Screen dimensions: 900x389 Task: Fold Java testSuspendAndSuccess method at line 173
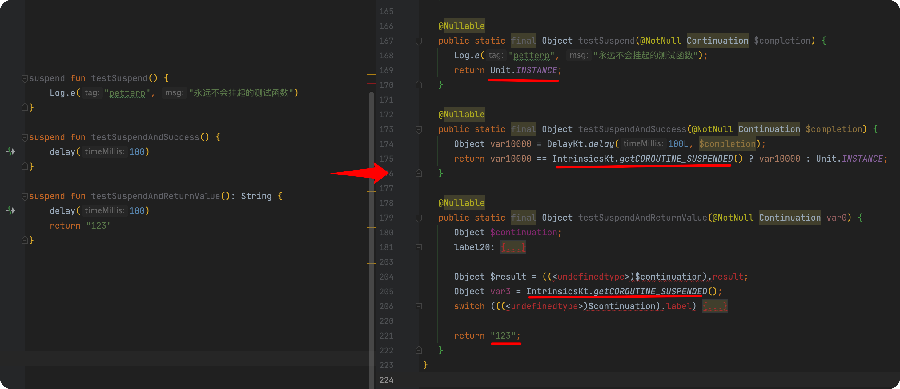click(419, 129)
